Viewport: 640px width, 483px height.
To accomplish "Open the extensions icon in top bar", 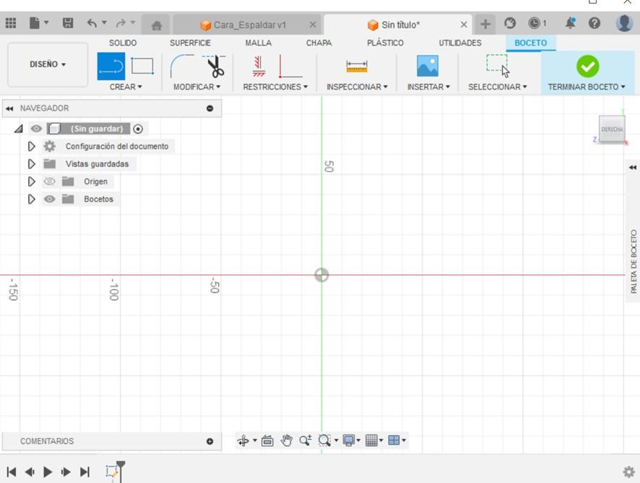I will coord(510,23).
